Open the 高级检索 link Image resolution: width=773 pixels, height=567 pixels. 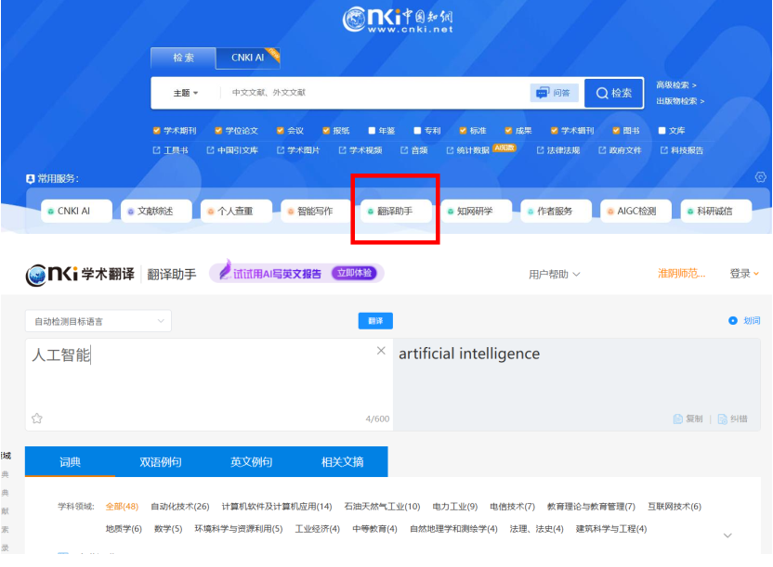click(x=675, y=85)
